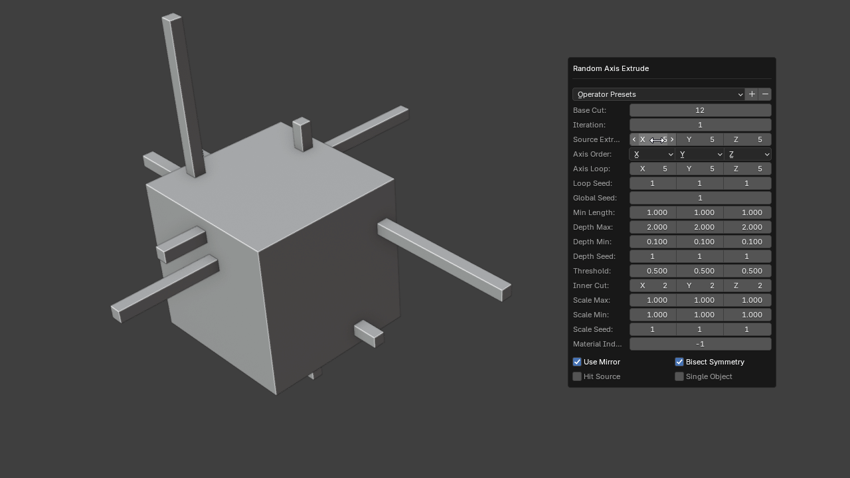The image size is (850, 478).
Task: Click the Iteration value field
Action: (x=700, y=125)
